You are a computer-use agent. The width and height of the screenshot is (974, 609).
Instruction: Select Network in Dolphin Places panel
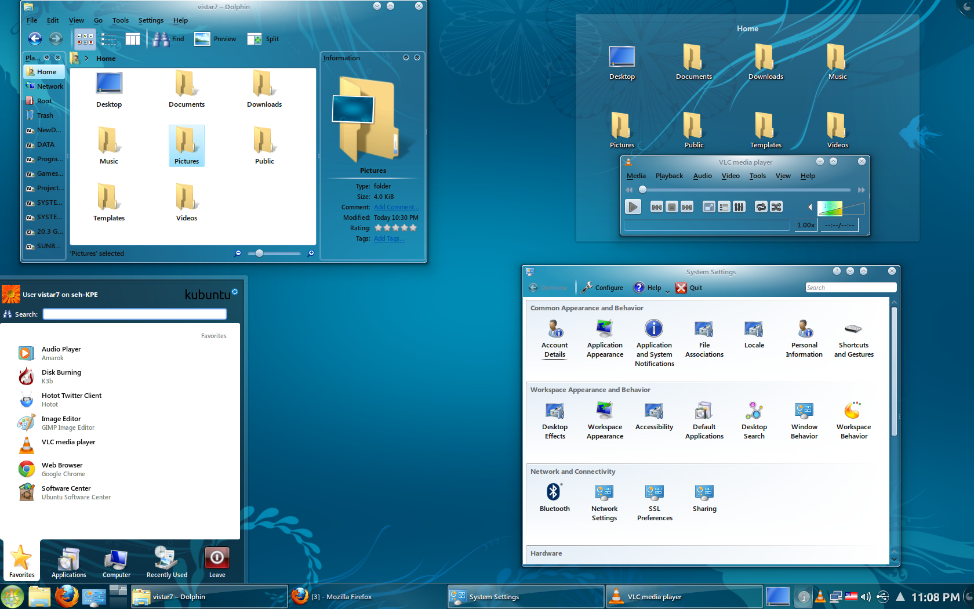[x=44, y=86]
